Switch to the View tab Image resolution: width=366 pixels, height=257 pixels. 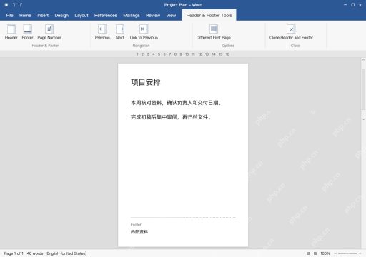pos(171,15)
